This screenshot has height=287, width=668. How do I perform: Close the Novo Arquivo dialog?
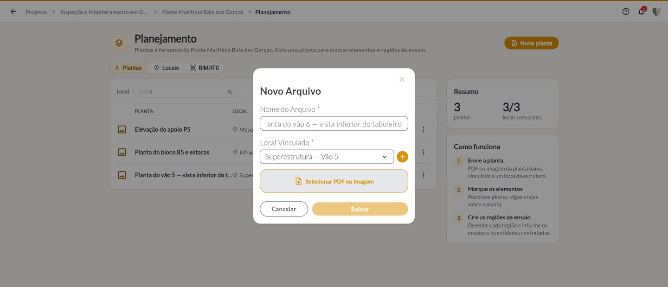click(x=402, y=79)
